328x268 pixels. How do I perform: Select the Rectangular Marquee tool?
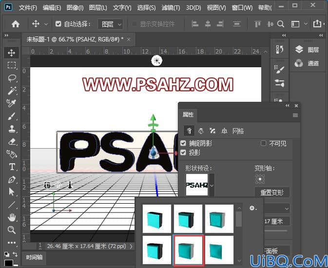(x=12, y=65)
